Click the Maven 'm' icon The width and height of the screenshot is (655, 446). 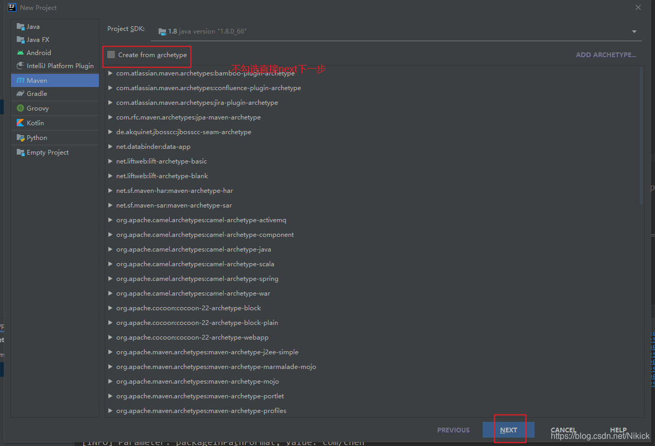coord(20,80)
